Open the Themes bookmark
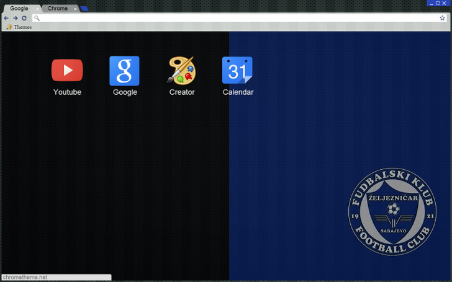Screen dimensions: 452x282 point(19,27)
